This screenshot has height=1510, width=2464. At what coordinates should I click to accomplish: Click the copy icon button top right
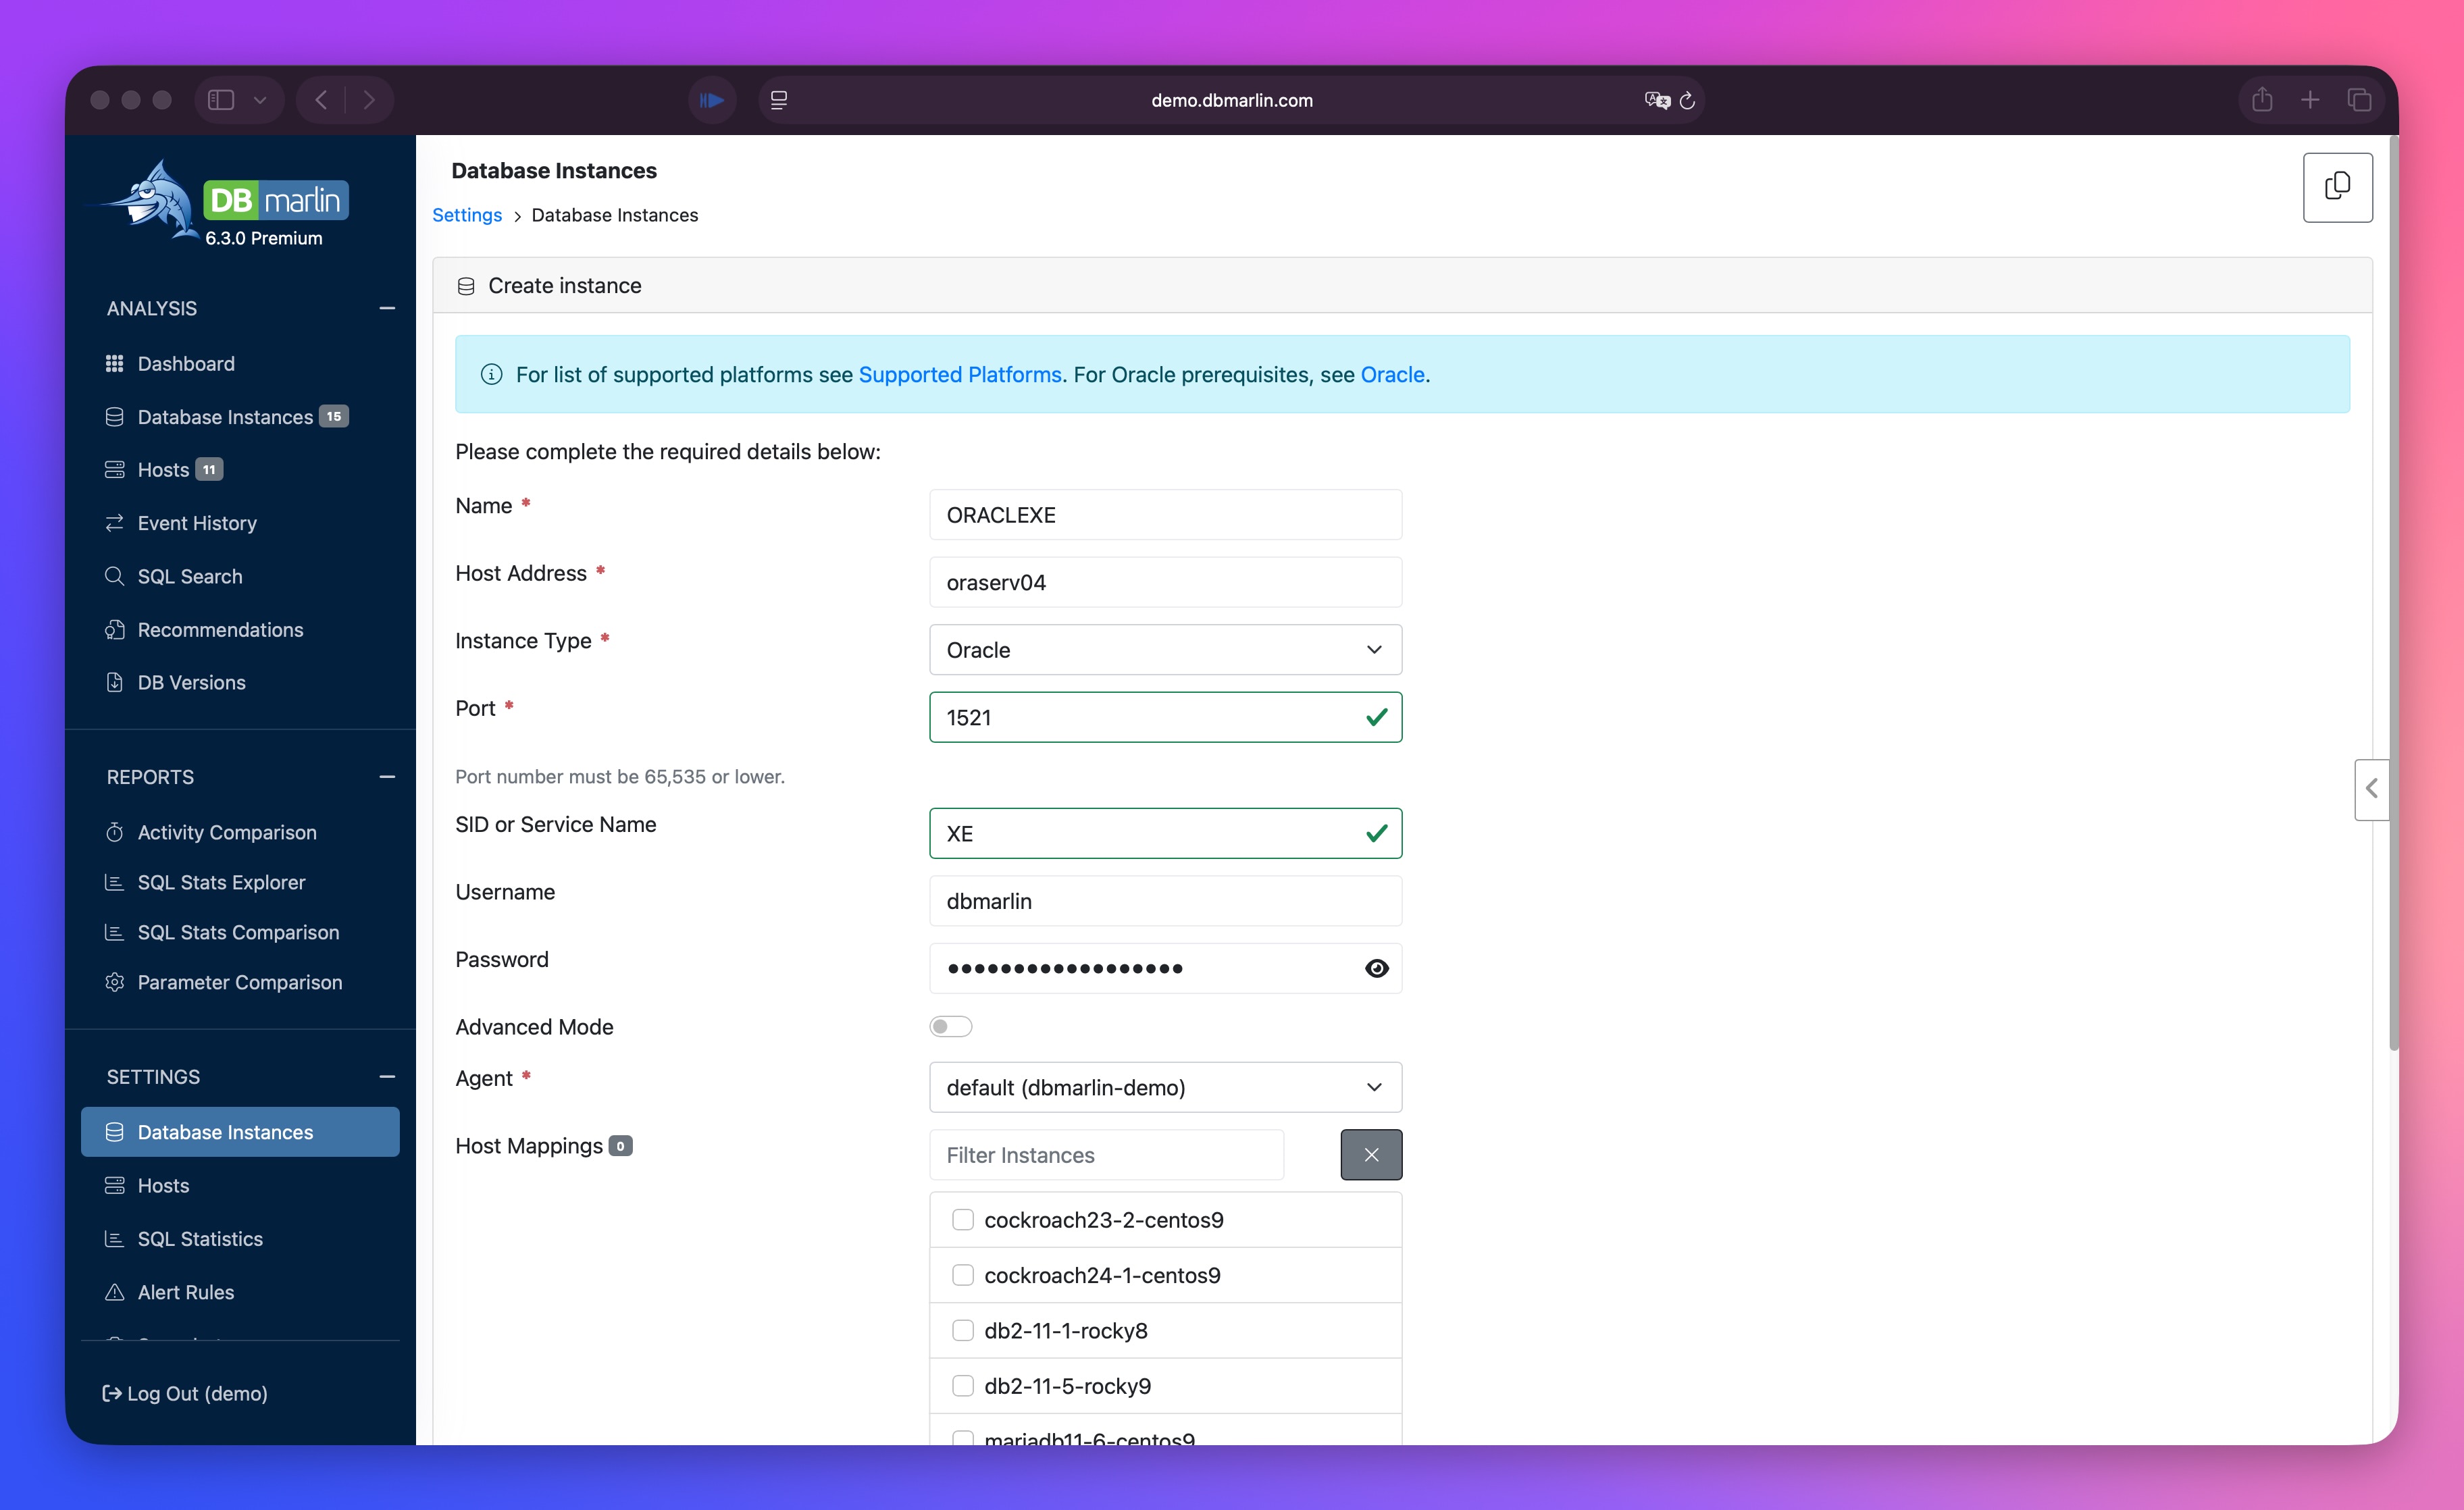coord(2337,187)
